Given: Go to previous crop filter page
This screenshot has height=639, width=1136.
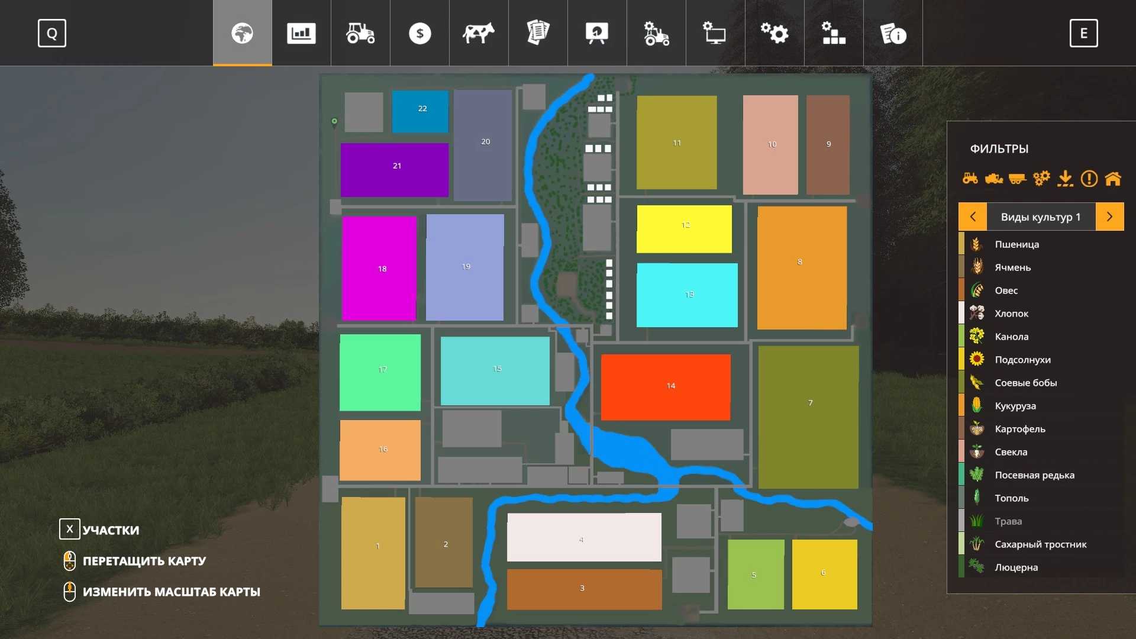Looking at the screenshot, I should [973, 217].
